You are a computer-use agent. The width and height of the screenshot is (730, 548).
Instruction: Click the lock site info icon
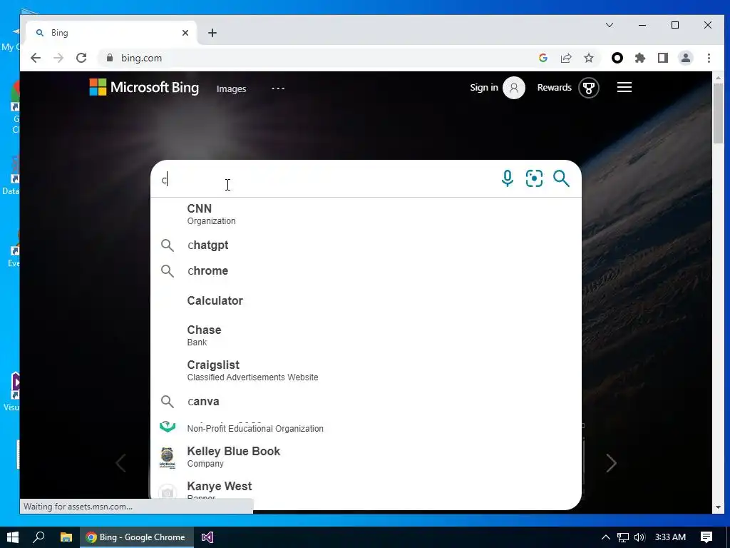tap(110, 58)
